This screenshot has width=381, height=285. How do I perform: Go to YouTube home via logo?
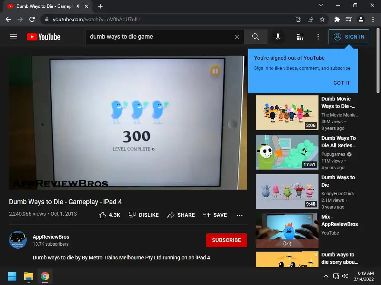pos(44,37)
